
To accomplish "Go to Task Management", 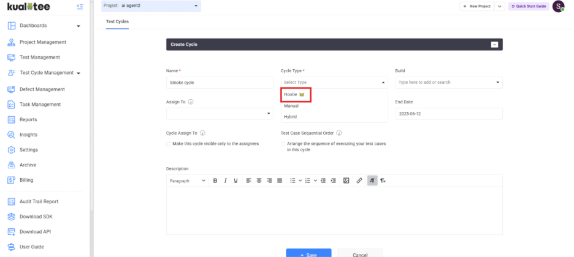I will pos(40,105).
